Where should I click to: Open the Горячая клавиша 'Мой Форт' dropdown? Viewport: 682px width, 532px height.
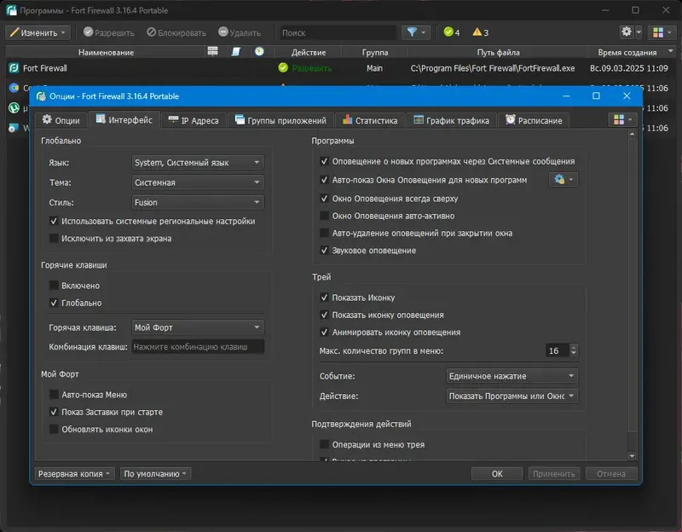(x=198, y=327)
